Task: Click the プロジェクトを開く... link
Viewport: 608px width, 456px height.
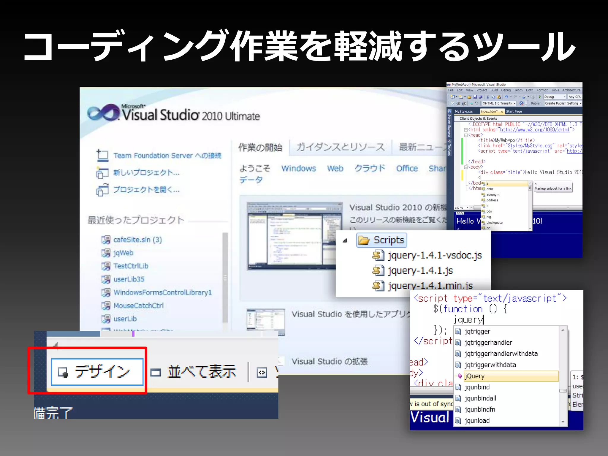Action: pyautogui.click(x=146, y=190)
